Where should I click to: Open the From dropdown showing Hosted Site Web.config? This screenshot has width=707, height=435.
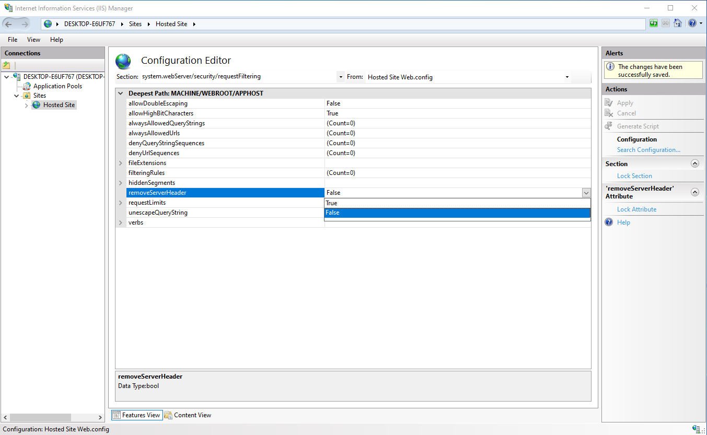567,77
